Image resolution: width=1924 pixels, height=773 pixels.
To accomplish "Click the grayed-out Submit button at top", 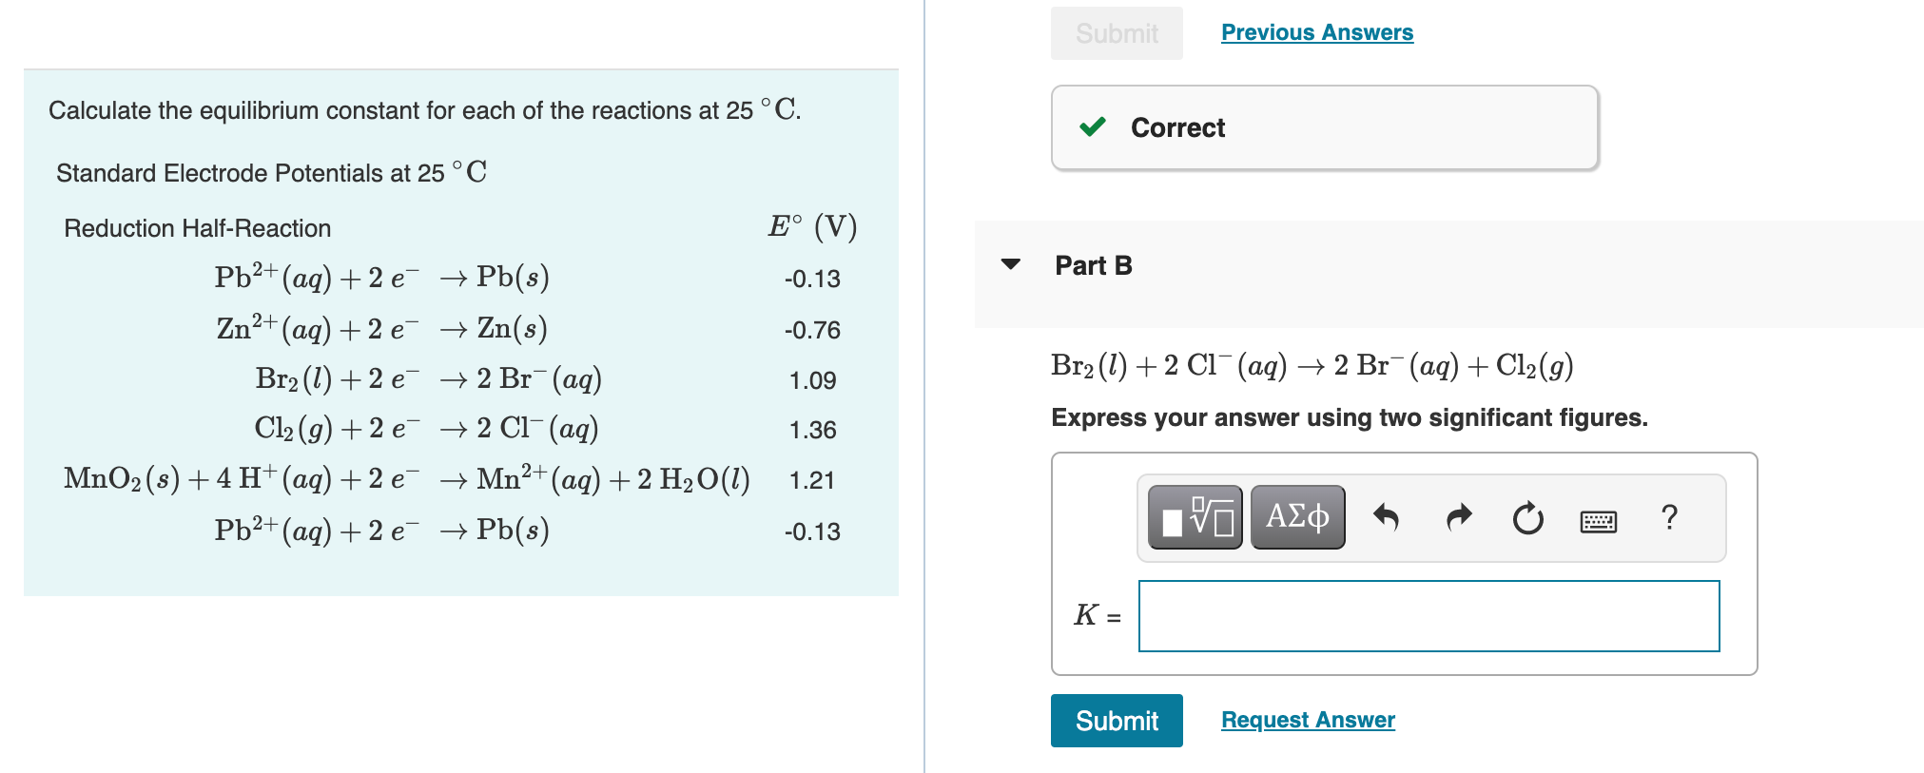I will pos(1116,31).
